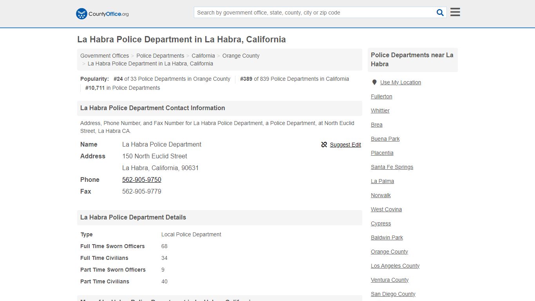The height and width of the screenshot is (301, 535).
Task: Click the Suggest Edit broken-link icon
Action: [324, 145]
